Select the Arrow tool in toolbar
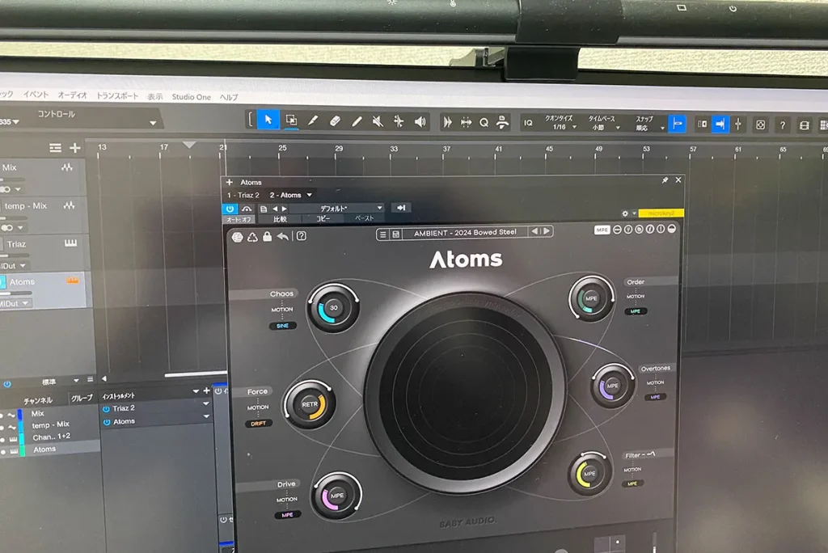828x553 pixels. (x=268, y=121)
